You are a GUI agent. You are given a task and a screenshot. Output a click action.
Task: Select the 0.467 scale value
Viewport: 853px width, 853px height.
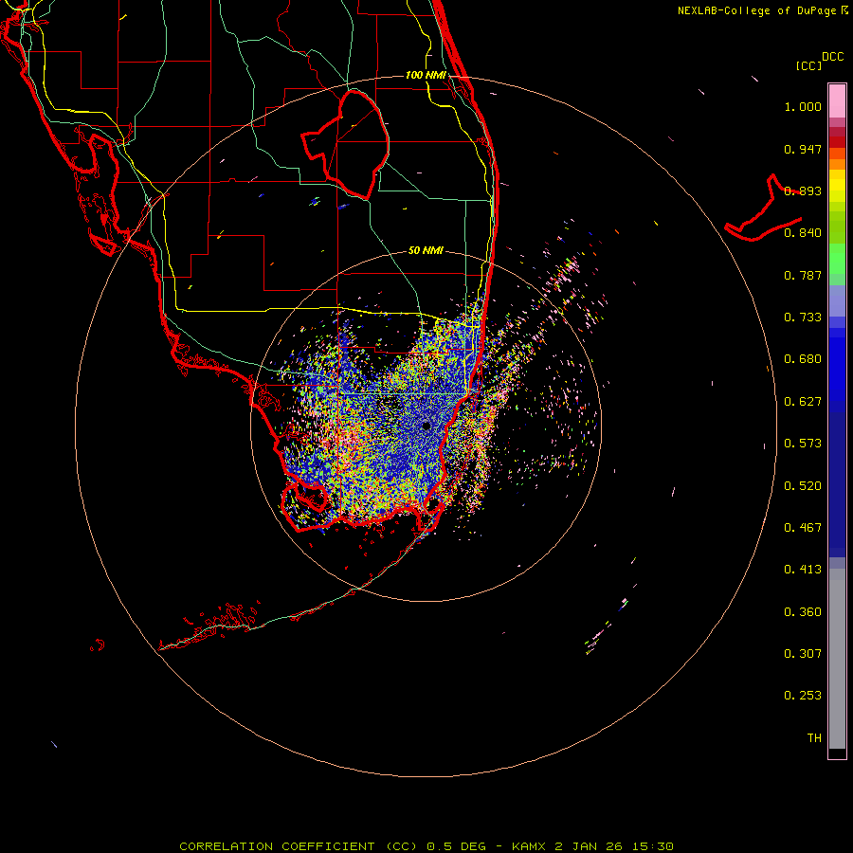coord(803,528)
